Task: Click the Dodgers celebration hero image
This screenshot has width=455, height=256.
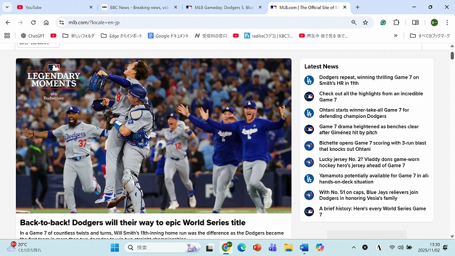Action: coord(154,135)
